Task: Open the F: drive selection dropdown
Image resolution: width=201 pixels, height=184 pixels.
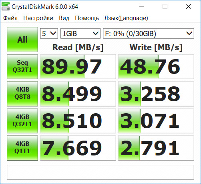Action: click(x=149, y=33)
